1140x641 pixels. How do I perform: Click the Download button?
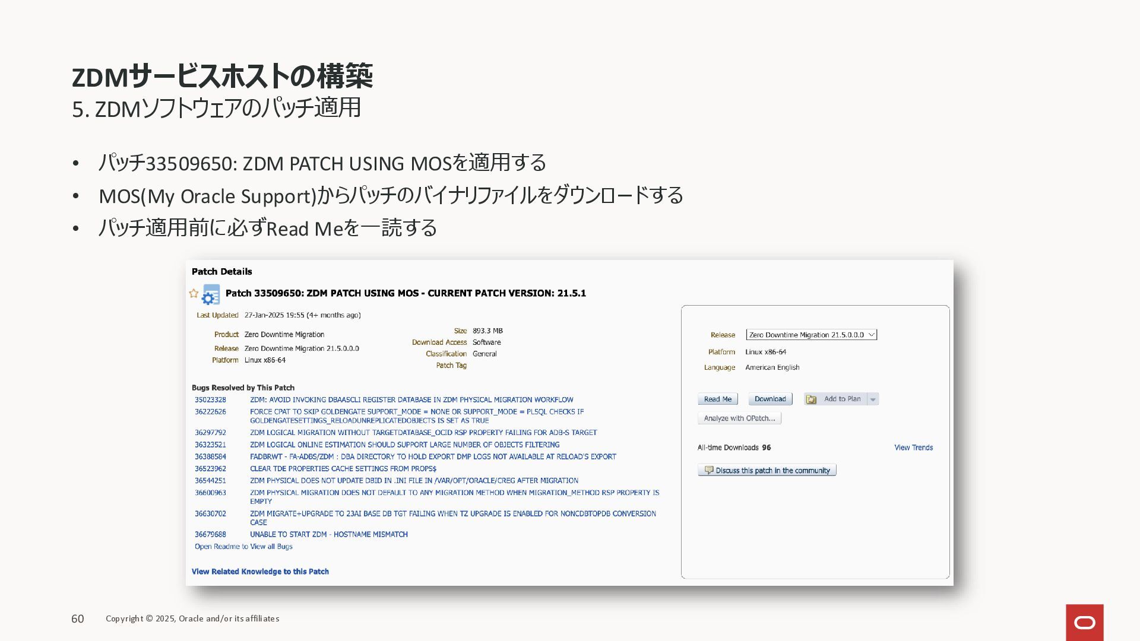pyautogui.click(x=770, y=399)
